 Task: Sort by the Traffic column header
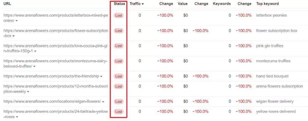pyautogui.click(x=137, y=4)
